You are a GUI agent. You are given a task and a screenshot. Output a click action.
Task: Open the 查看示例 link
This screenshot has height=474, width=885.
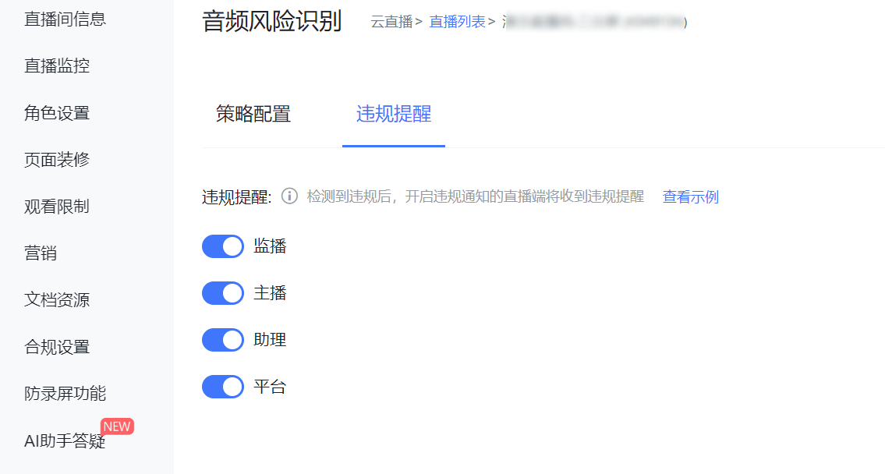tap(690, 197)
